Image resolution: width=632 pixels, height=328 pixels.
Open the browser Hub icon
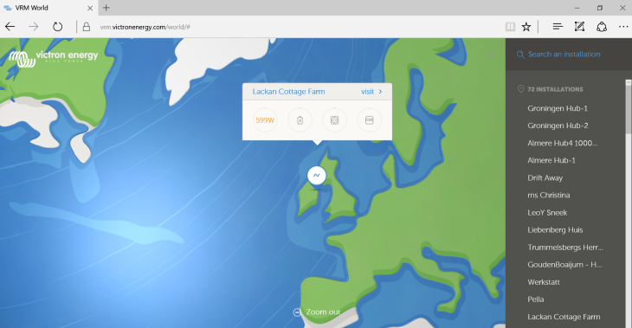pyautogui.click(x=558, y=27)
